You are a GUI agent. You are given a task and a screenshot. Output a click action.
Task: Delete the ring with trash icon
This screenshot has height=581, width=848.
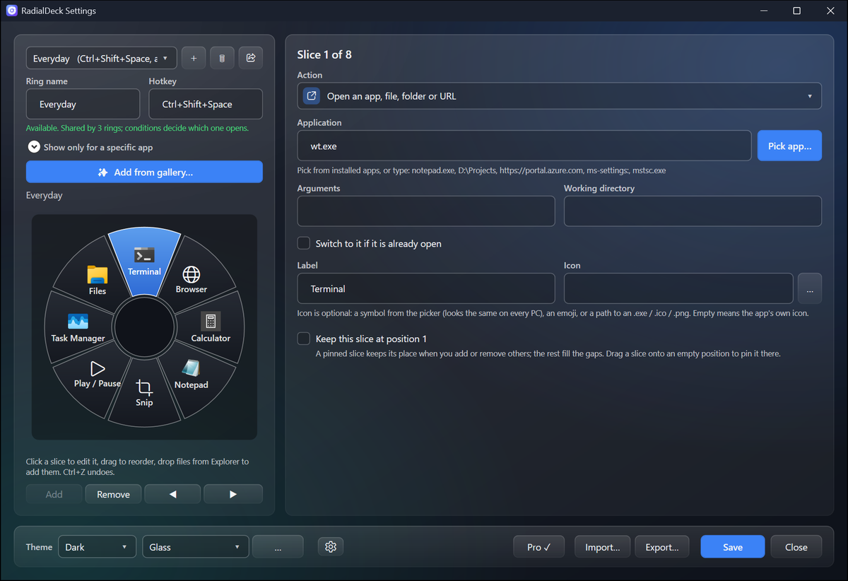[222, 59]
